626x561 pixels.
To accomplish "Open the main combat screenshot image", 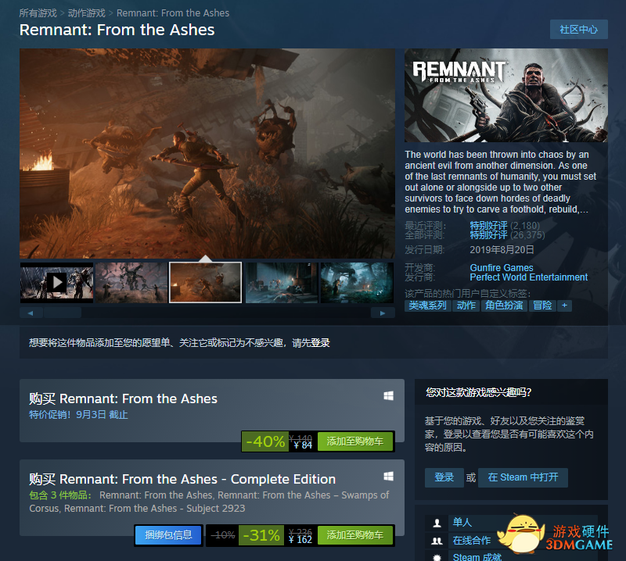I will [x=207, y=153].
